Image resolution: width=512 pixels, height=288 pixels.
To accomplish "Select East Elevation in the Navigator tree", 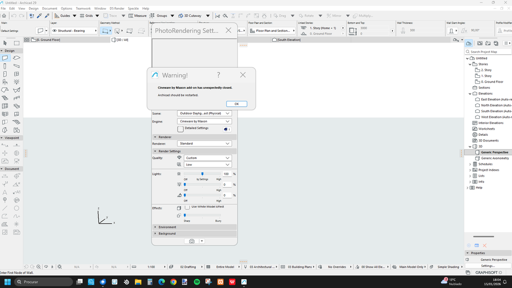I will pyautogui.click(x=496, y=99).
